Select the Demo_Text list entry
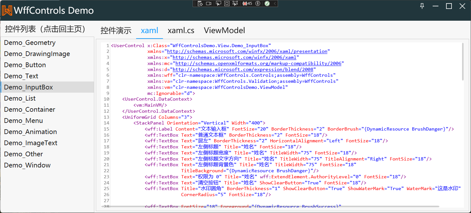Image resolution: width=471 pixels, height=213 pixels. coord(47,76)
